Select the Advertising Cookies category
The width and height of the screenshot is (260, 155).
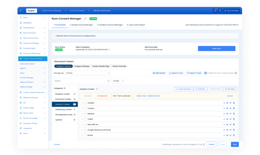(x=65, y=110)
